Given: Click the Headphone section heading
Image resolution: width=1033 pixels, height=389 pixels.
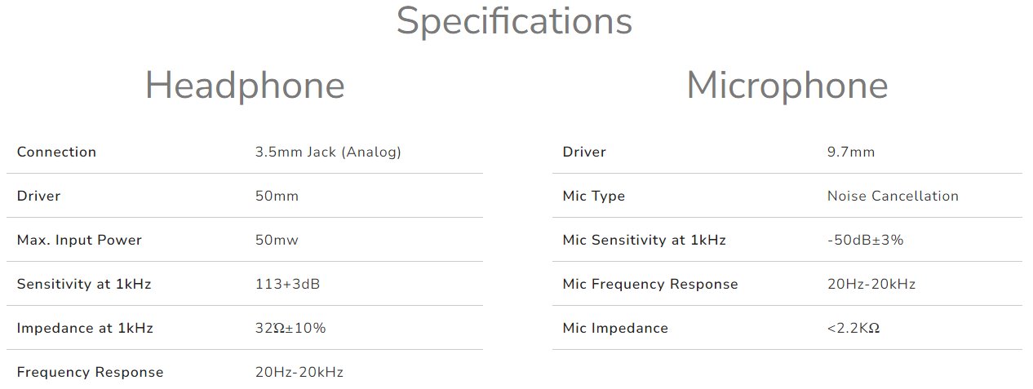Looking at the screenshot, I should coord(245,86).
